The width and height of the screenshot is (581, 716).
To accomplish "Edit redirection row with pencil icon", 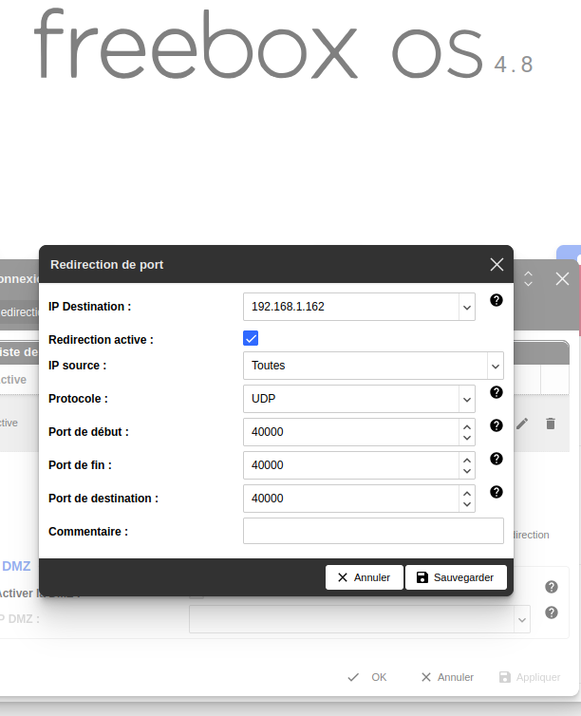I will pos(522,424).
